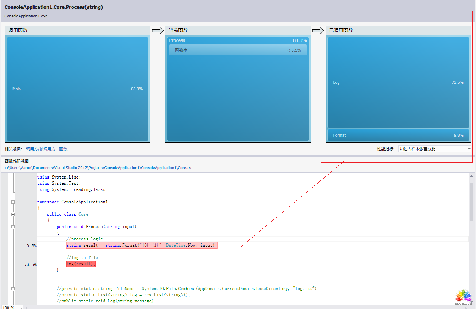This screenshot has height=309, width=476.
Task: Click the code view vertical scrollbar
Action: [x=472, y=204]
